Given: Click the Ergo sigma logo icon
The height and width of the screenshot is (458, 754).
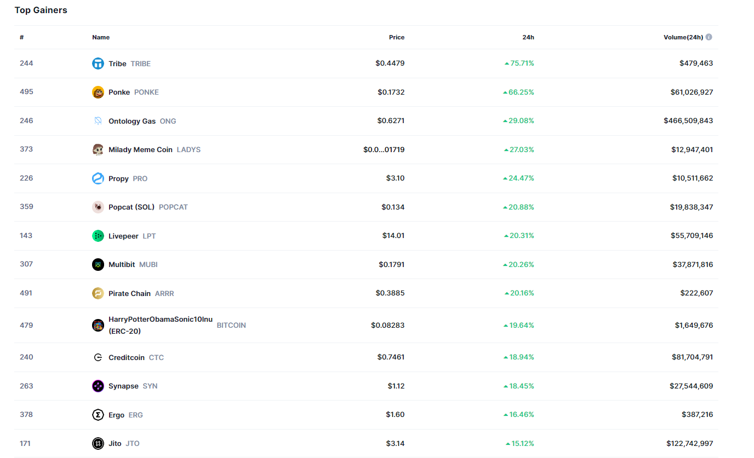Looking at the screenshot, I should 98,415.
